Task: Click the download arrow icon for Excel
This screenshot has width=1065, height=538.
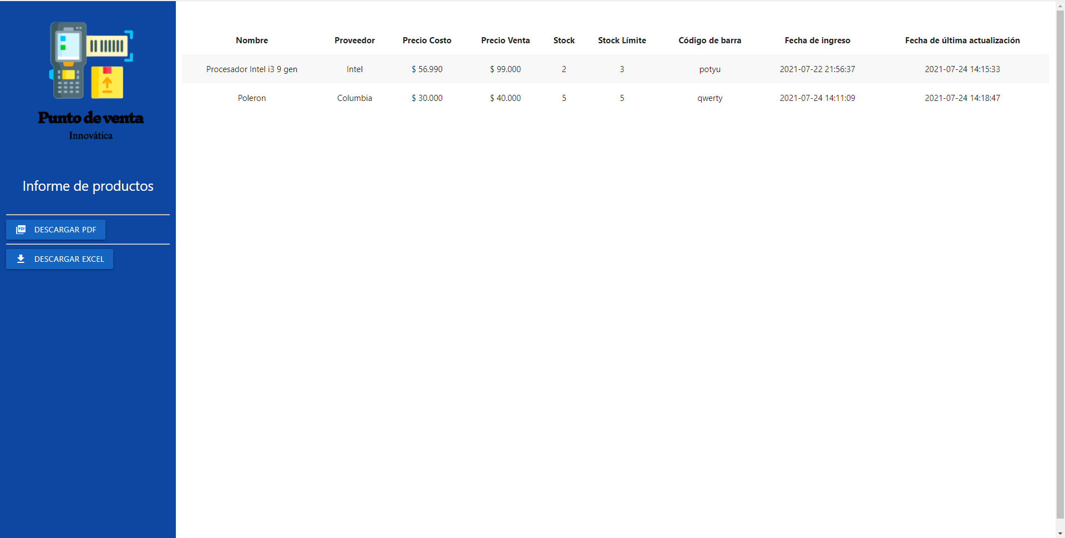Action: pos(21,259)
